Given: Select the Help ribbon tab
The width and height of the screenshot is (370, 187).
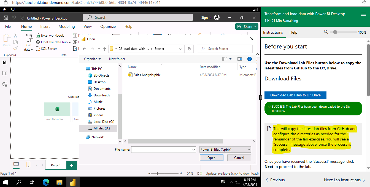Looking at the screenshot, I should coord(128,27).
